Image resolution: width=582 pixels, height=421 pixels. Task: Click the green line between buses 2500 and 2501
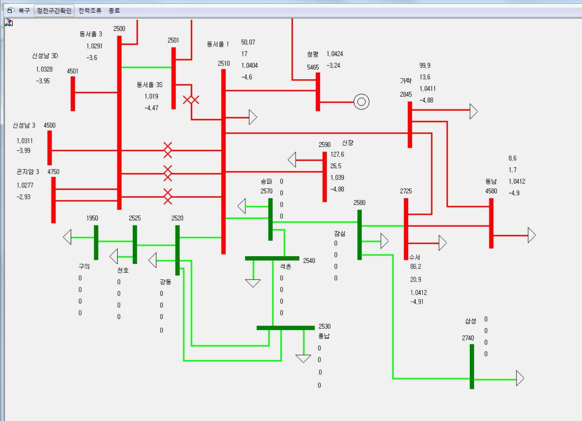pyautogui.click(x=147, y=67)
